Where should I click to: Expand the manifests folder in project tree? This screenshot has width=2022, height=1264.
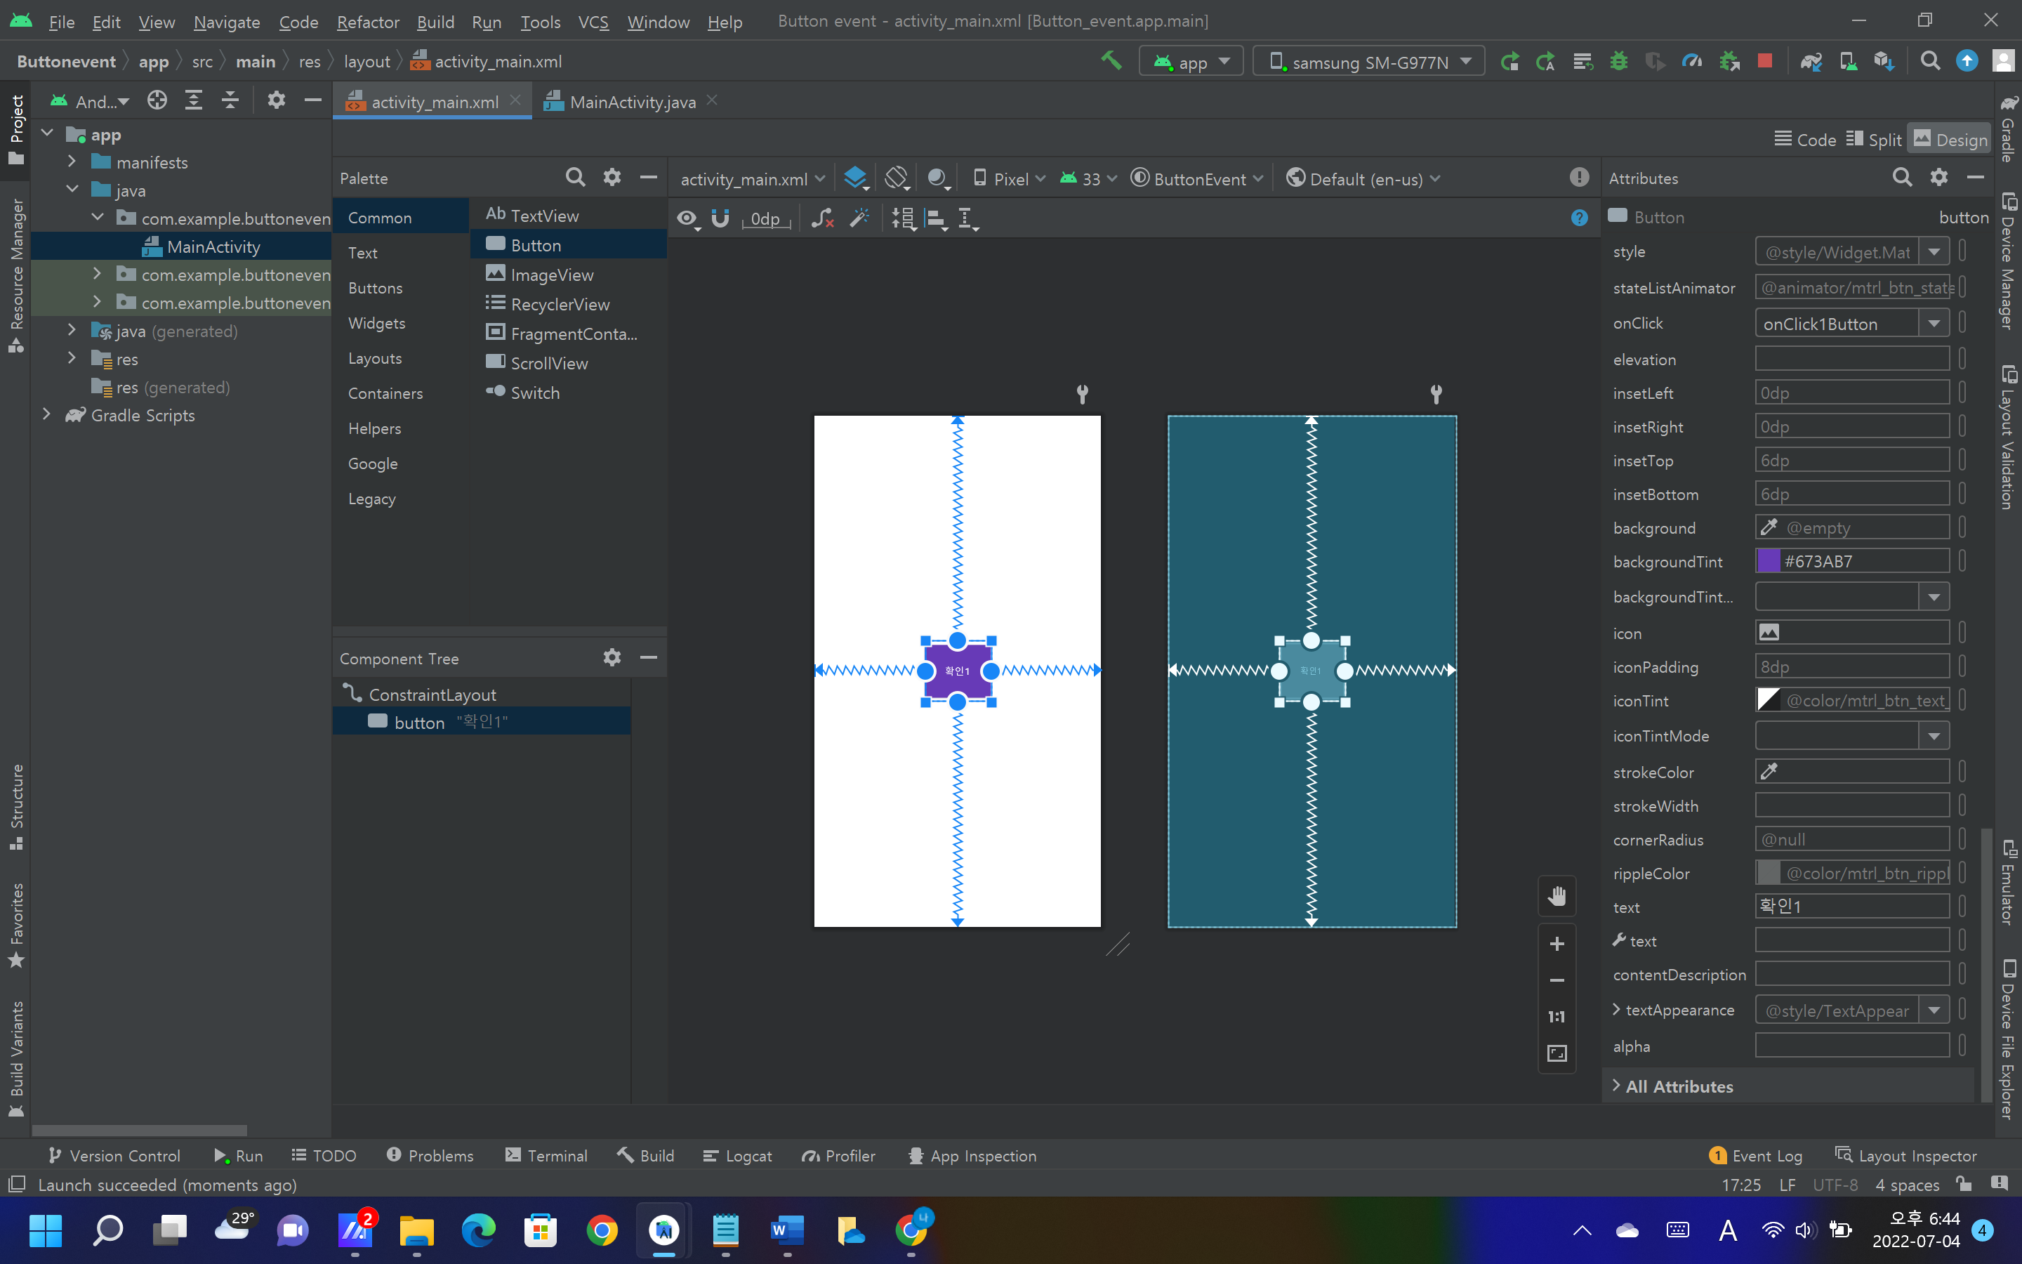72,162
